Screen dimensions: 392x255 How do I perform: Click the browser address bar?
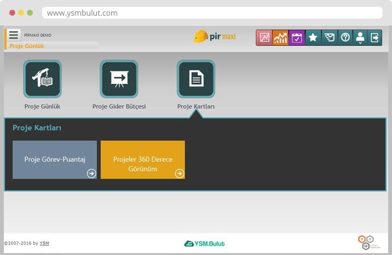coord(212,13)
